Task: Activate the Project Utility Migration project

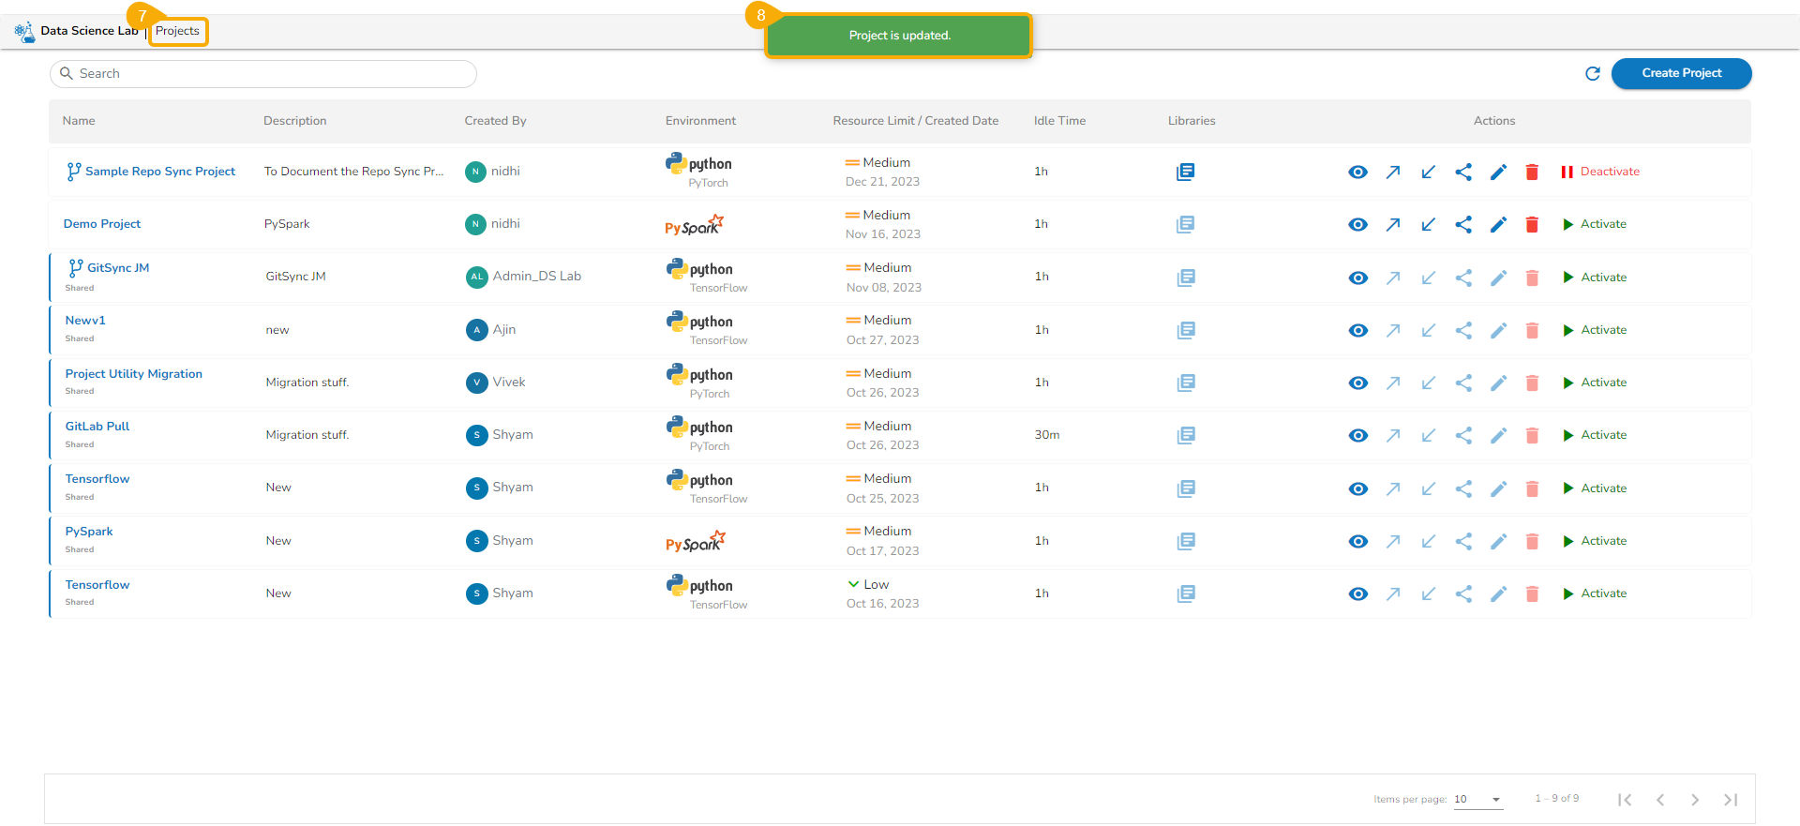Action: click(x=1595, y=383)
